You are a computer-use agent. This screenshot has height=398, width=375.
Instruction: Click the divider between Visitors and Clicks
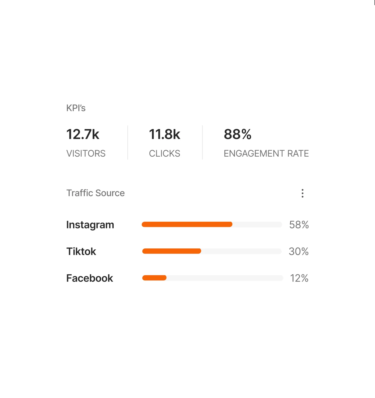(128, 142)
